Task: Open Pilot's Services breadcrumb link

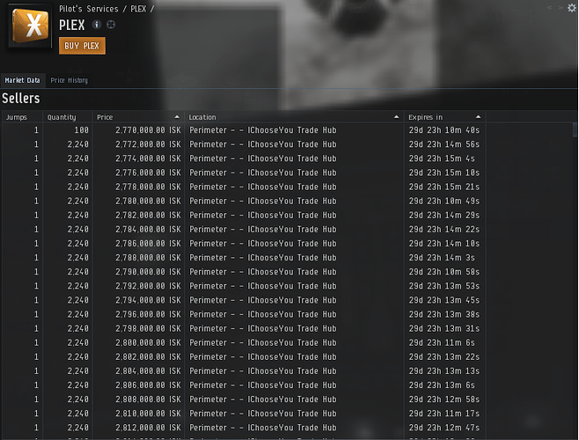Action: pos(89,9)
